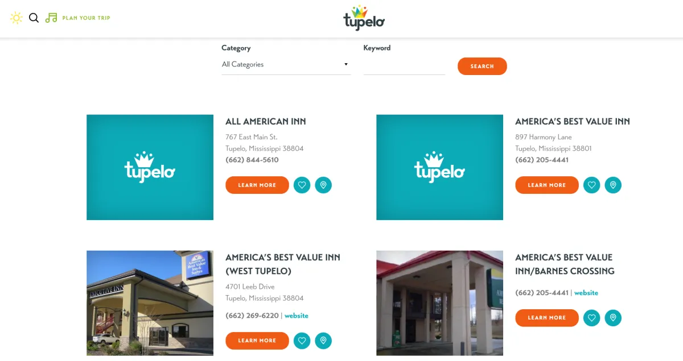
Task: Toggle favorite heart for America's Best Value Inn (897 Harmony Lane)
Action: (592, 185)
